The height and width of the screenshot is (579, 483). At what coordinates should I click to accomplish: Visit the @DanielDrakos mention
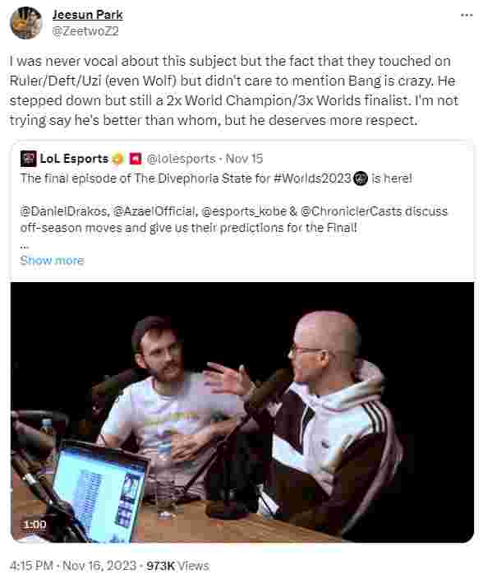tap(63, 211)
